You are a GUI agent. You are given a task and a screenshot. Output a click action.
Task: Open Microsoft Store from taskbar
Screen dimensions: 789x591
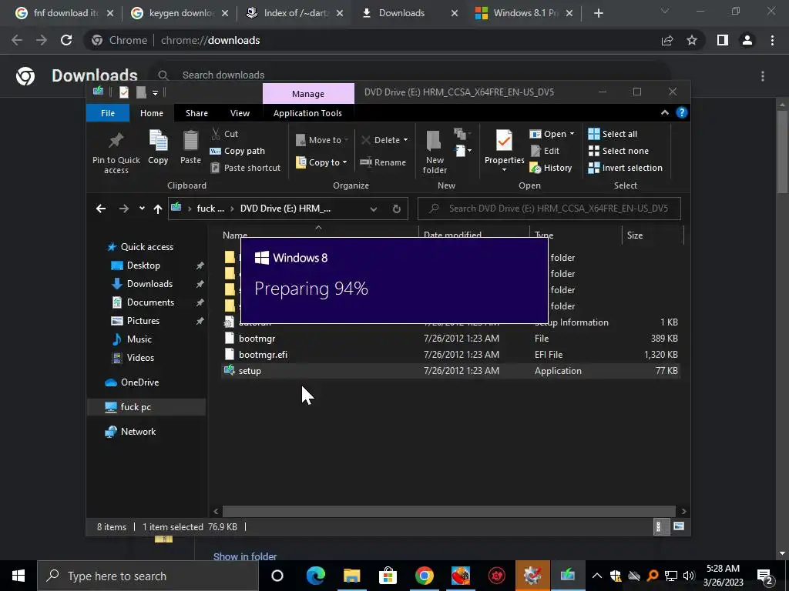[388, 576]
